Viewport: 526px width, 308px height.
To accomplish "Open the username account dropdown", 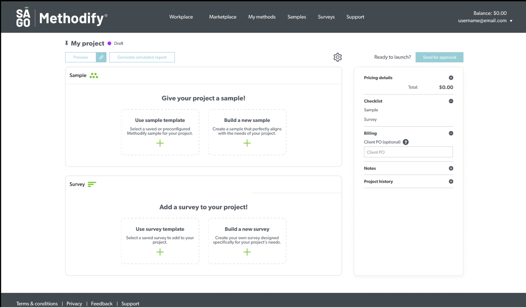I will click(x=485, y=21).
